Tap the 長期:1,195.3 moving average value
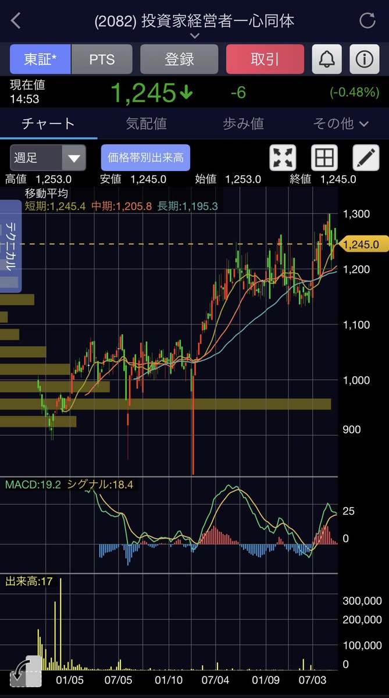Viewport: 389px width, 698px height. 187,206
